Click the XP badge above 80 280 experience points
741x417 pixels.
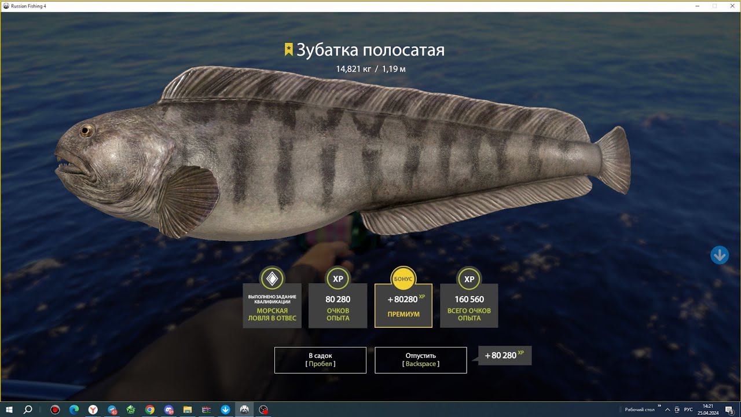click(x=338, y=279)
